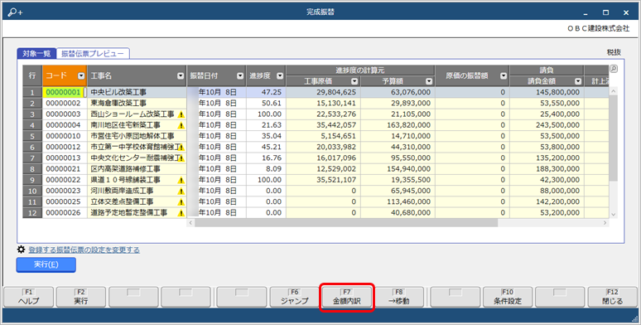Click the horizontal scrollbar left arrow
This screenshot has width=641, height=325.
click(190, 223)
